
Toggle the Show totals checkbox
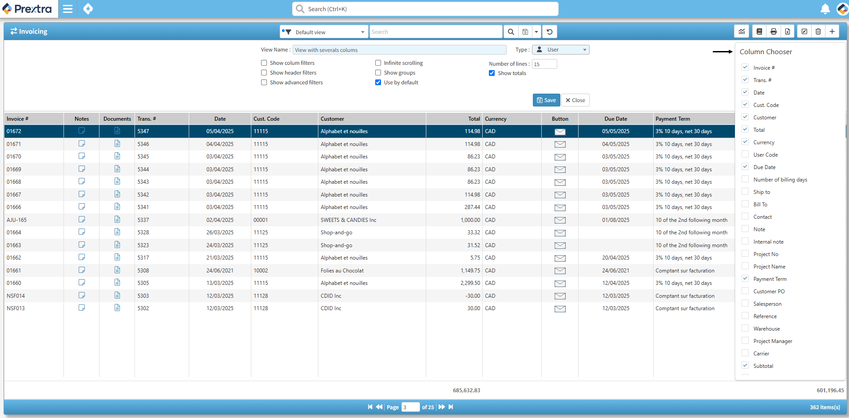[x=492, y=73]
